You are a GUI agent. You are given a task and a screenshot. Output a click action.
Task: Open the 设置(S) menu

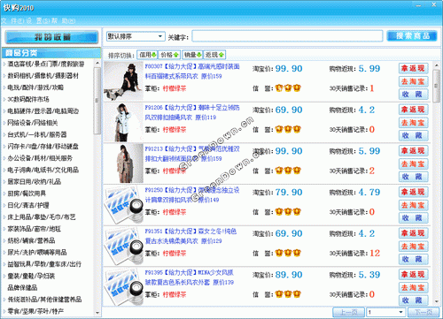[38, 21]
